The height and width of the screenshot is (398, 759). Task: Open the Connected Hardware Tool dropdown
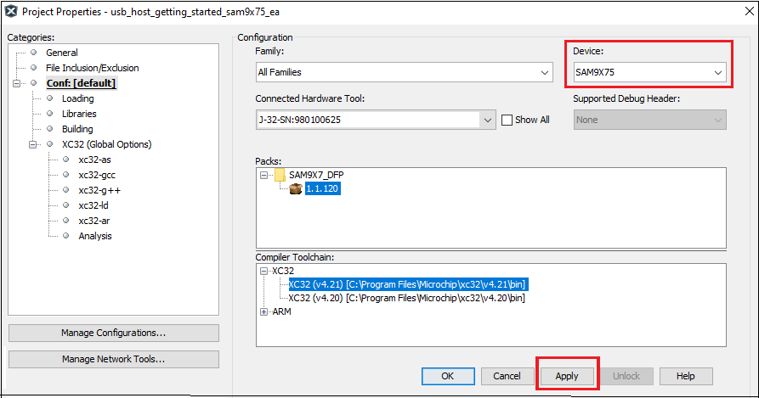(x=488, y=120)
